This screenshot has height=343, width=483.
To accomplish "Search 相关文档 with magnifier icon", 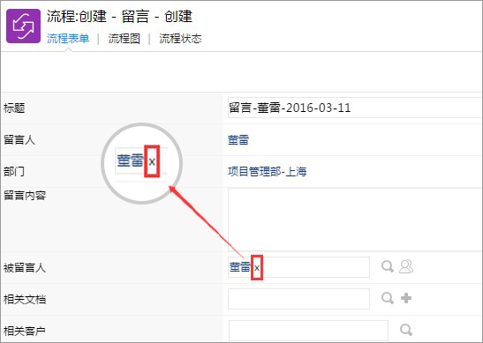I will click(388, 298).
